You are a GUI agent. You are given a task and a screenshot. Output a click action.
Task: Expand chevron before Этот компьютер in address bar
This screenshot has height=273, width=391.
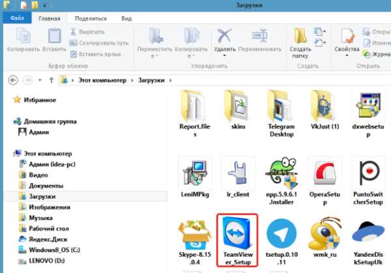click(x=73, y=80)
